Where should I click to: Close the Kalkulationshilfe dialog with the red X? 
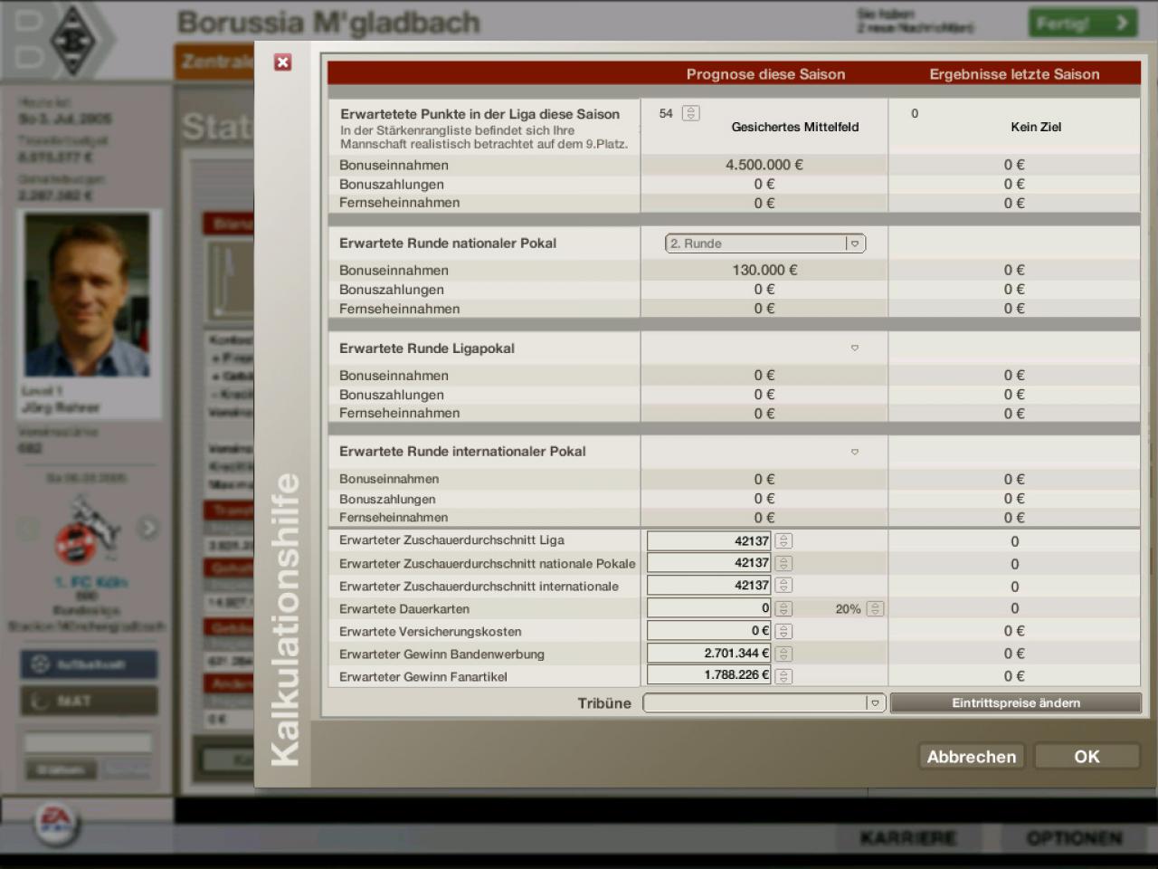pyautogui.click(x=283, y=62)
